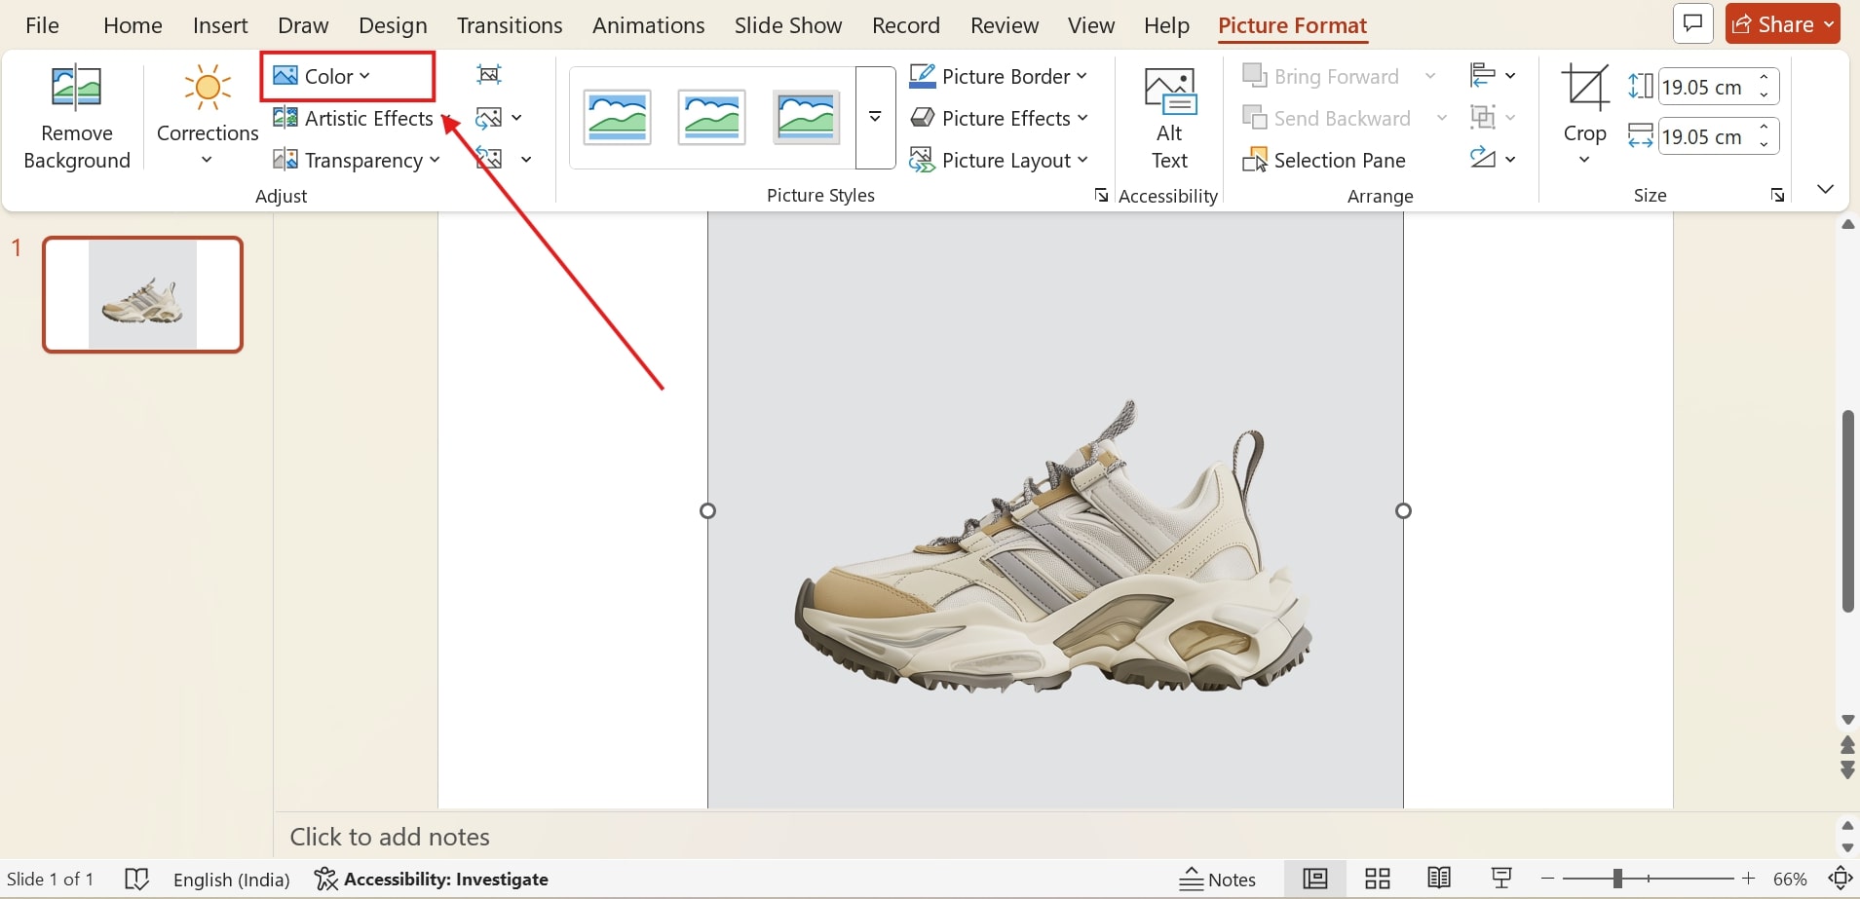
Task: Switch to Help tab
Action: click(x=1166, y=25)
